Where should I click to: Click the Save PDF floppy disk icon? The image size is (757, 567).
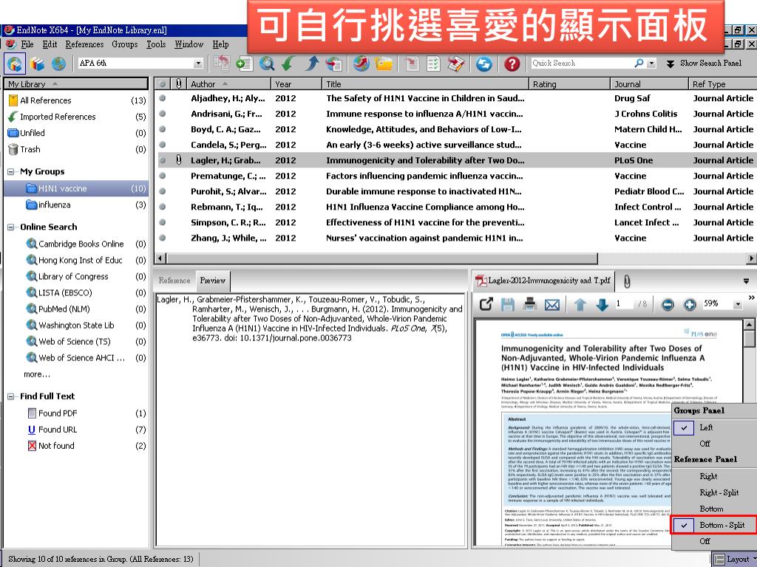(x=507, y=304)
